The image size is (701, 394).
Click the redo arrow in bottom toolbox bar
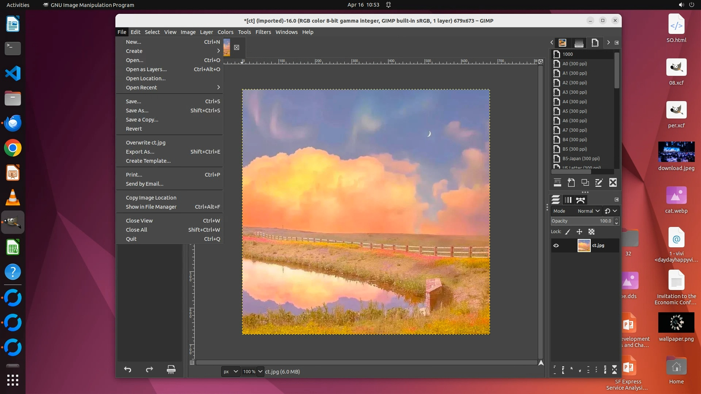pyautogui.click(x=149, y=370)
